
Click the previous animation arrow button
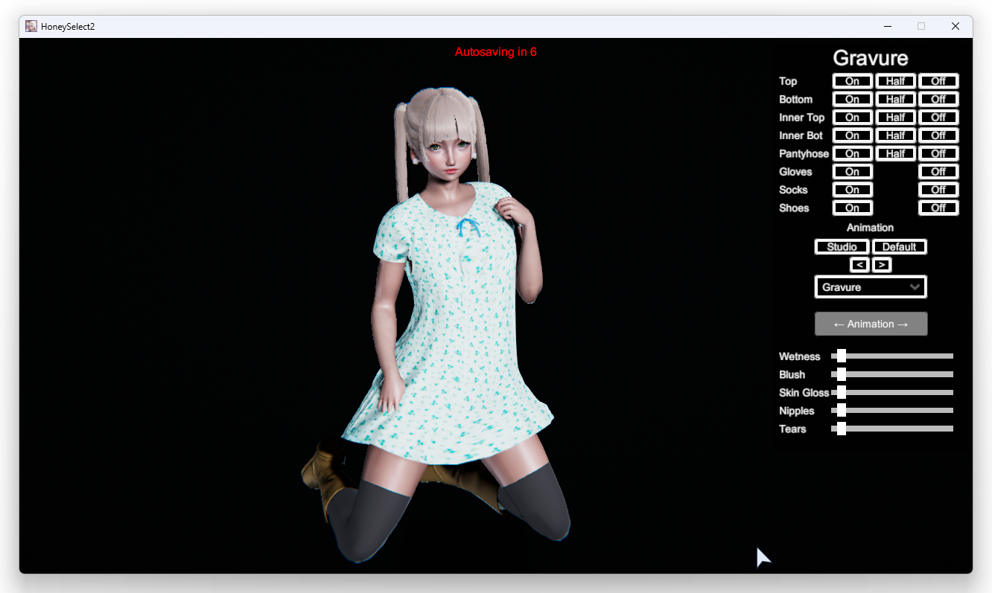tap(859, 265)
